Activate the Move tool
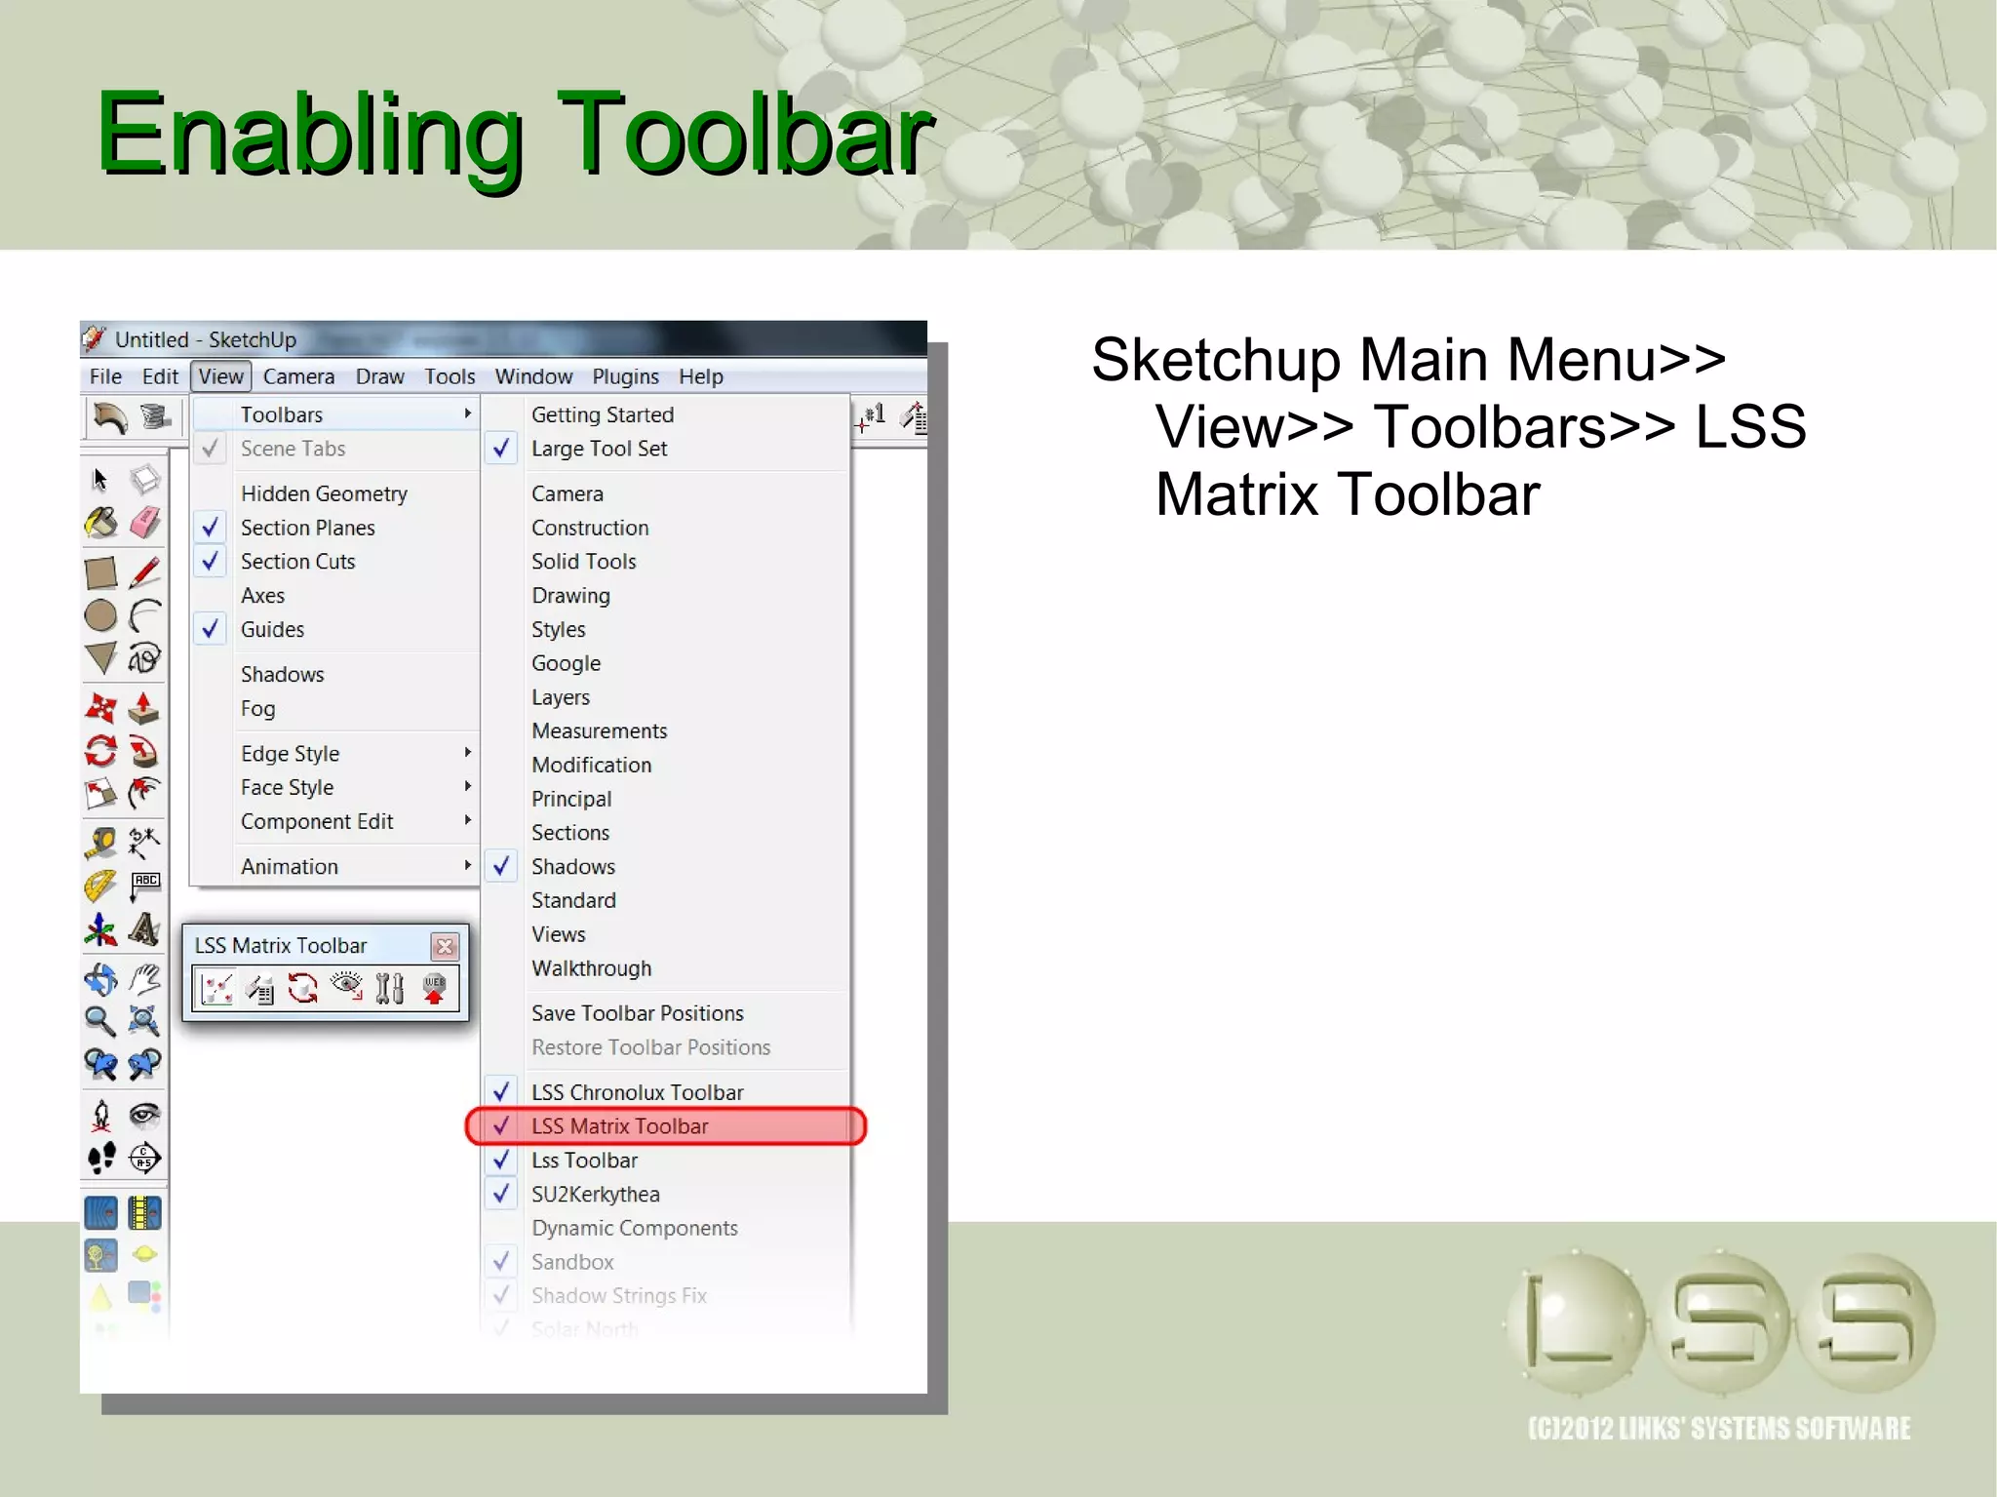The image size is (1997, 1497). [100, 709]
